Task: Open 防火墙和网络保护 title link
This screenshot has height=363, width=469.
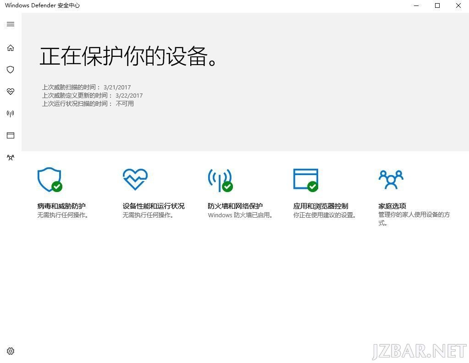Action: [235, 206]
